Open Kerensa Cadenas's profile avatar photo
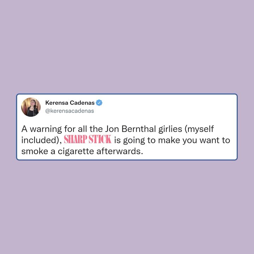The height and width of the screenshot is (254, 254). (31, 107)
